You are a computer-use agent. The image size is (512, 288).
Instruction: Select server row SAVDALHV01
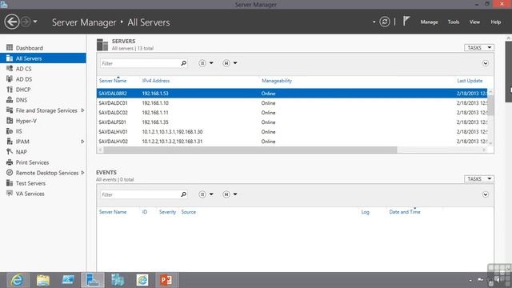(x=292, y=132)
